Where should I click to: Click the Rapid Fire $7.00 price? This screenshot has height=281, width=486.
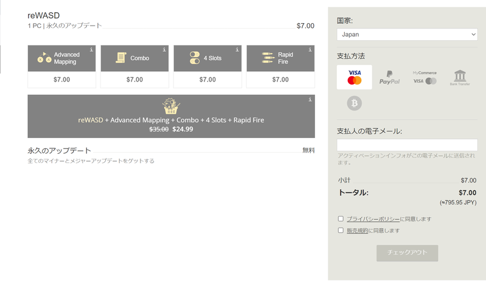point(280,80)
